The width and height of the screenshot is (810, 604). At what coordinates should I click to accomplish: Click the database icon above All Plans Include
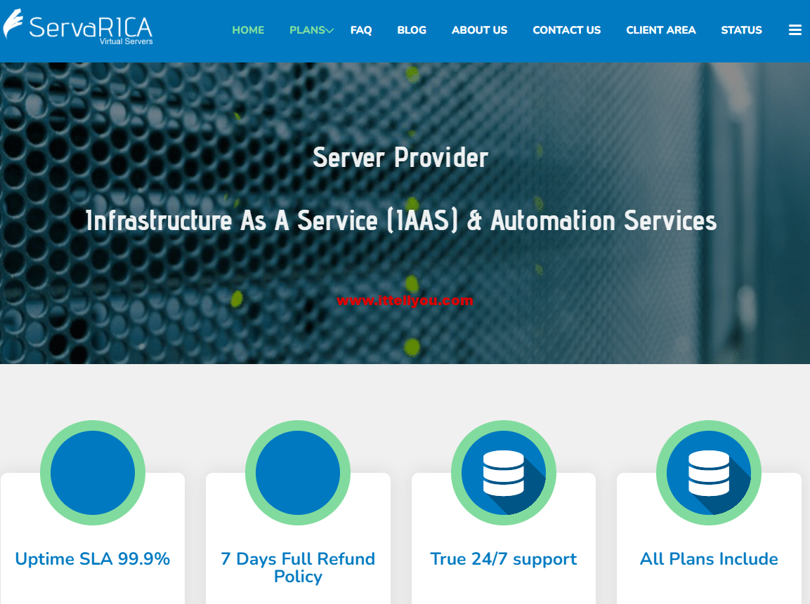tap(709, 472)
